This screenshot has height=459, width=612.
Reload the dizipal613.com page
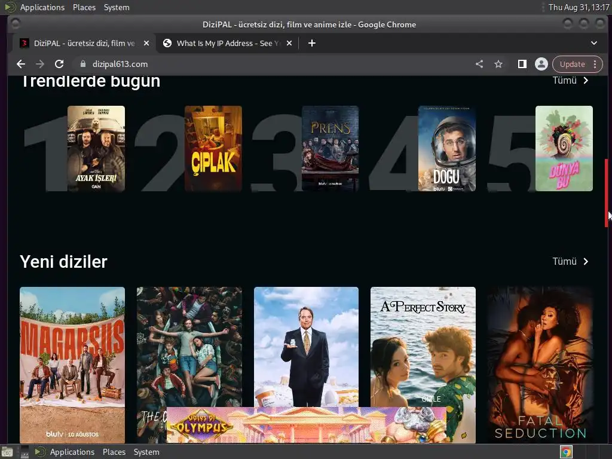click(x=59, y=64)
